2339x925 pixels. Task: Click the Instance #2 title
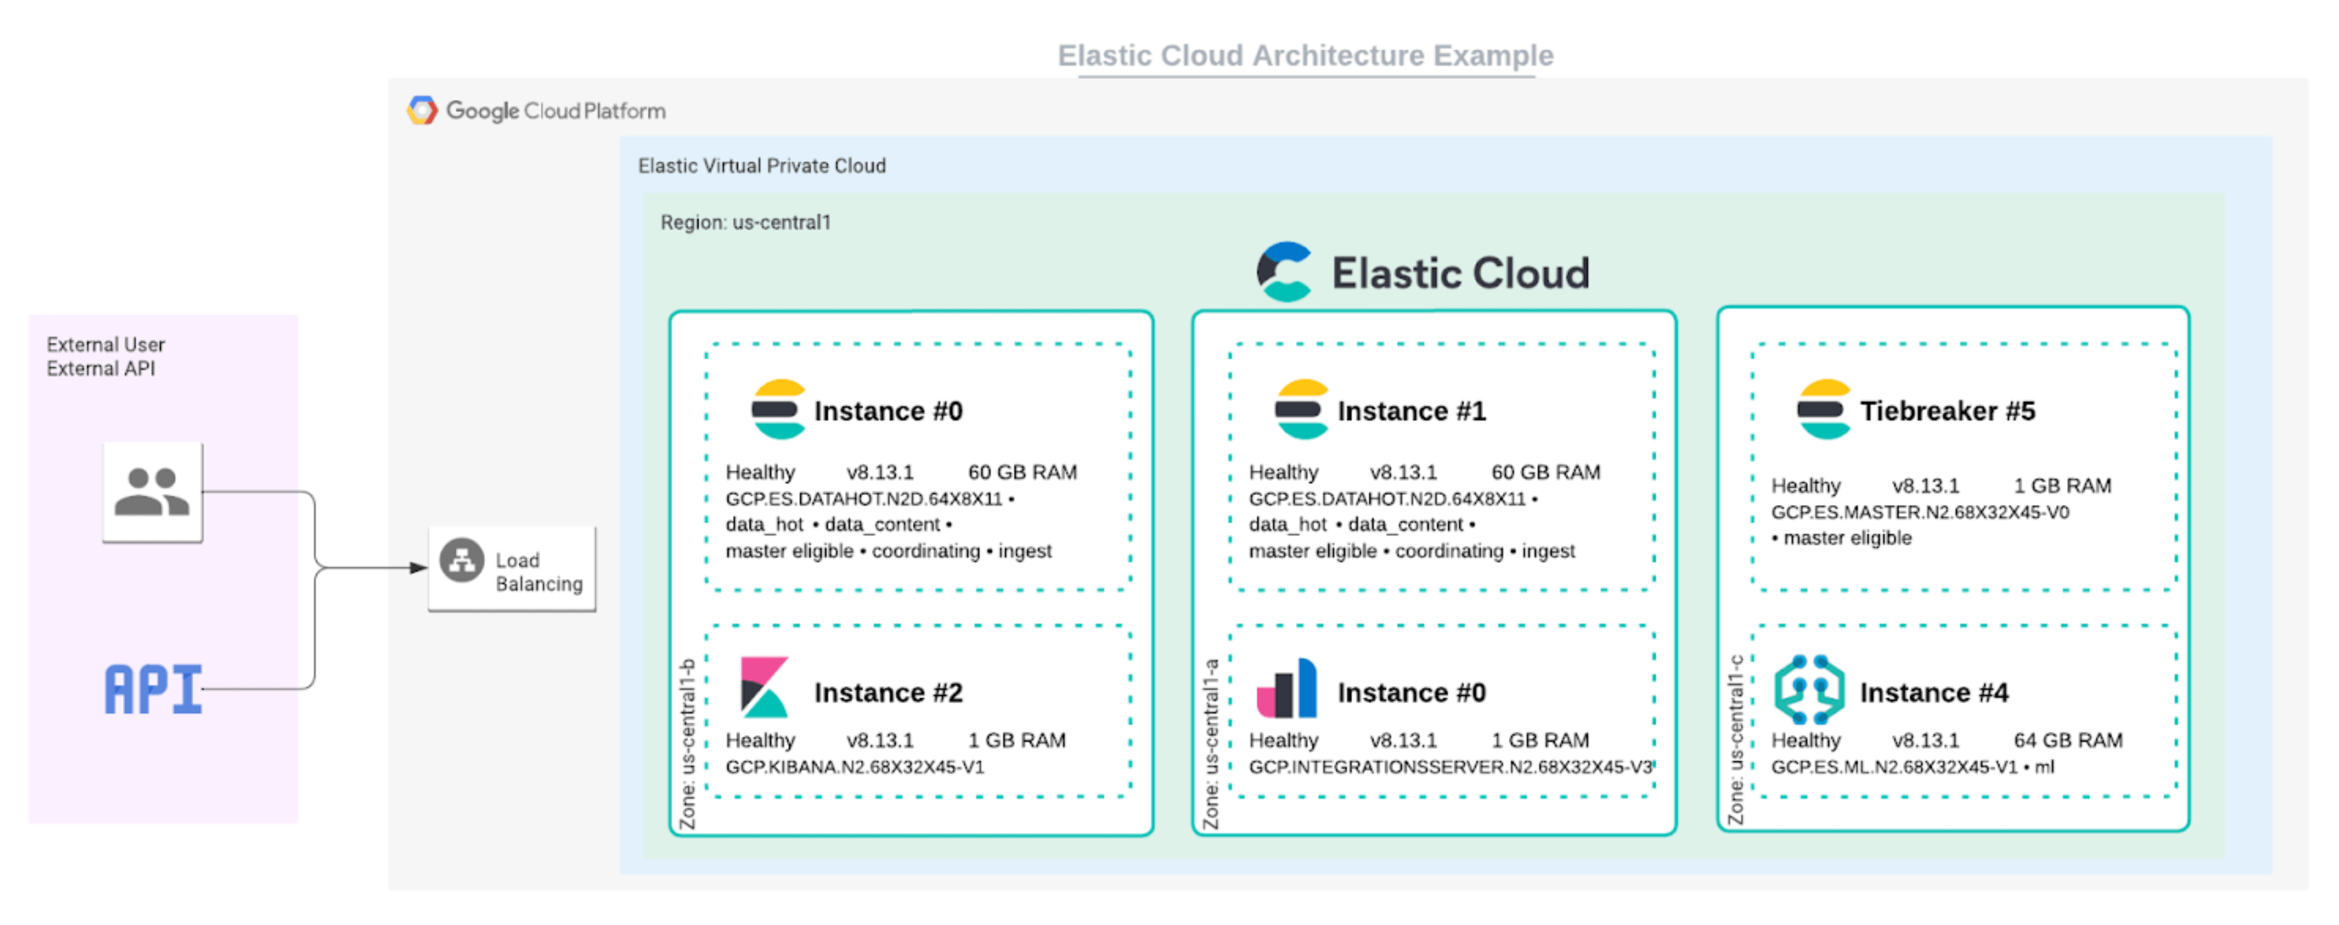pos(888,692)
